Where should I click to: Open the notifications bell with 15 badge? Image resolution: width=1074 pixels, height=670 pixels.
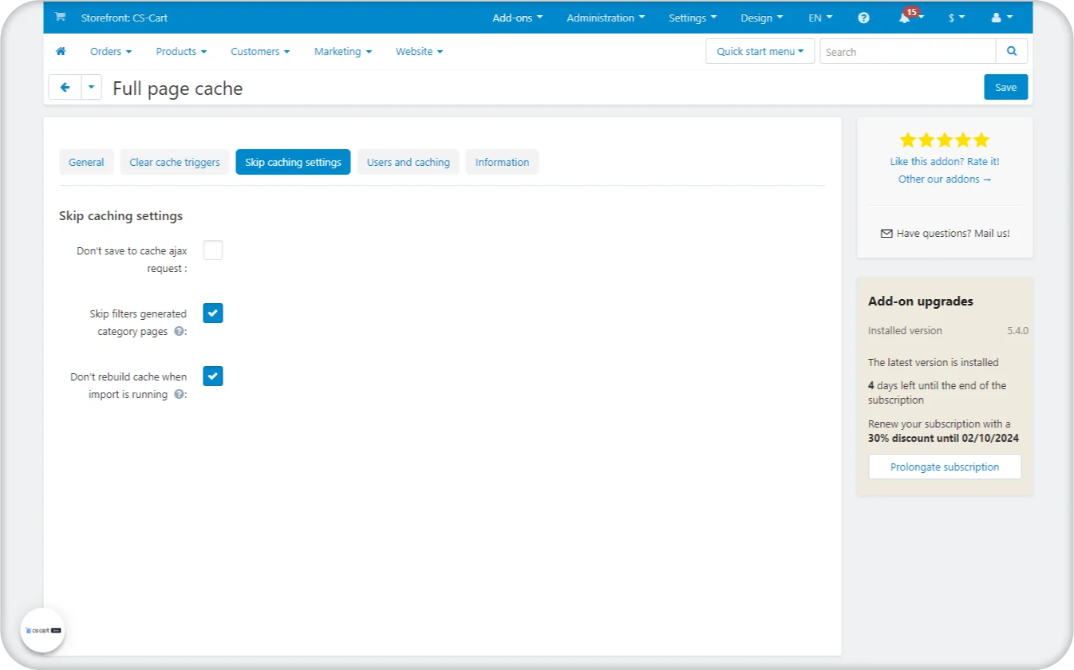click(x=909, y=17)
